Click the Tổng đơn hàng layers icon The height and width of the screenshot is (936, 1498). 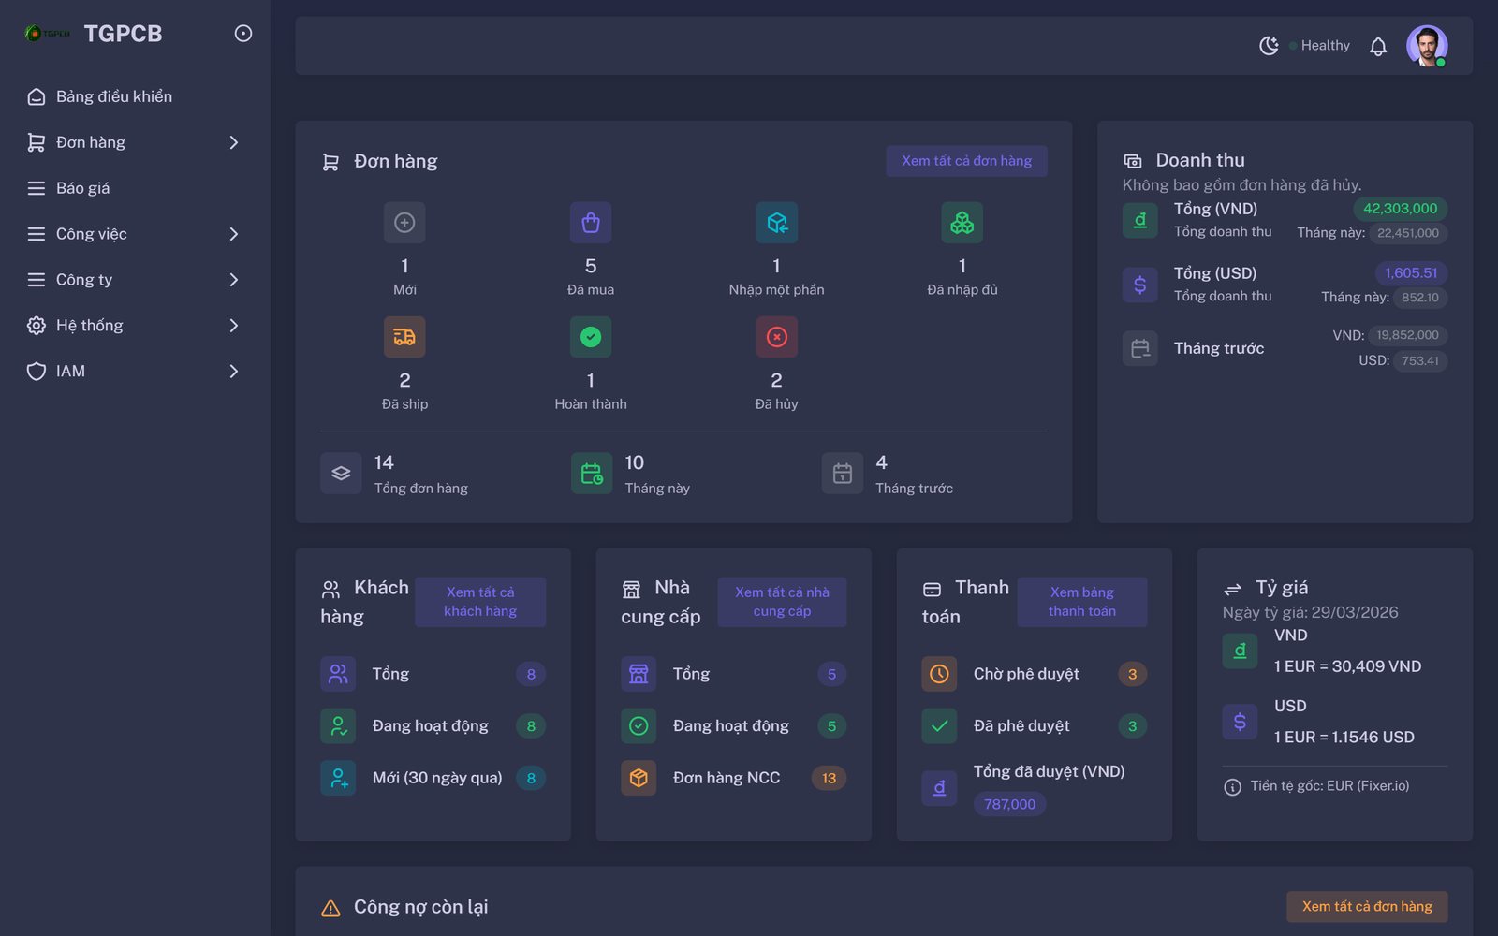(x=341, y=474)
